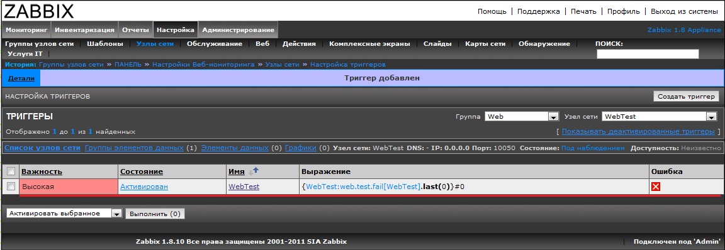Click the Настройка триггеров history breadcrumb
The image size is (725, 250).
tap(347, 65)
